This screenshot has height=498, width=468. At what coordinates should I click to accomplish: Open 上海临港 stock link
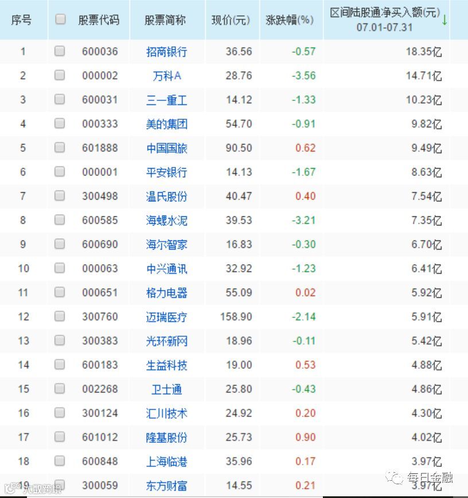(x=167, y=462)
